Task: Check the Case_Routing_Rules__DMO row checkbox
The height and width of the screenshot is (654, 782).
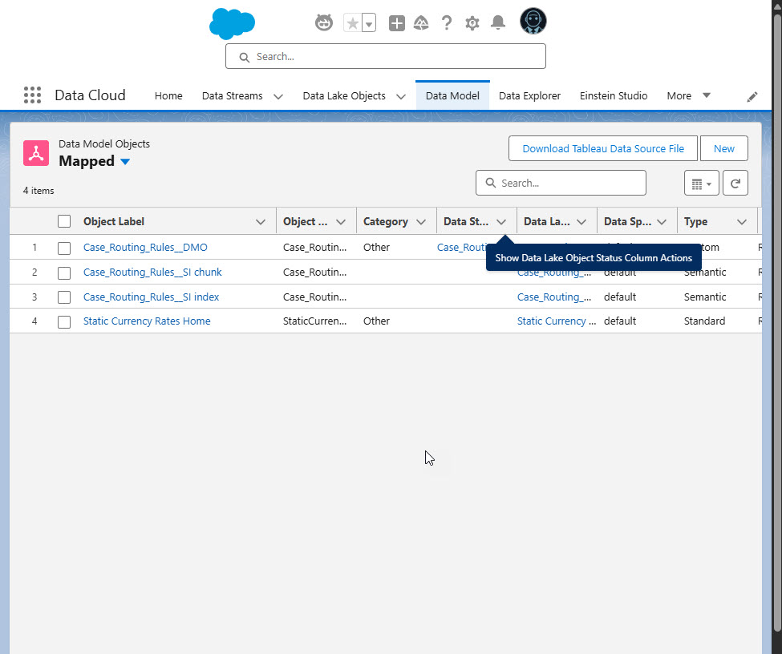Action: coord(64,248)
